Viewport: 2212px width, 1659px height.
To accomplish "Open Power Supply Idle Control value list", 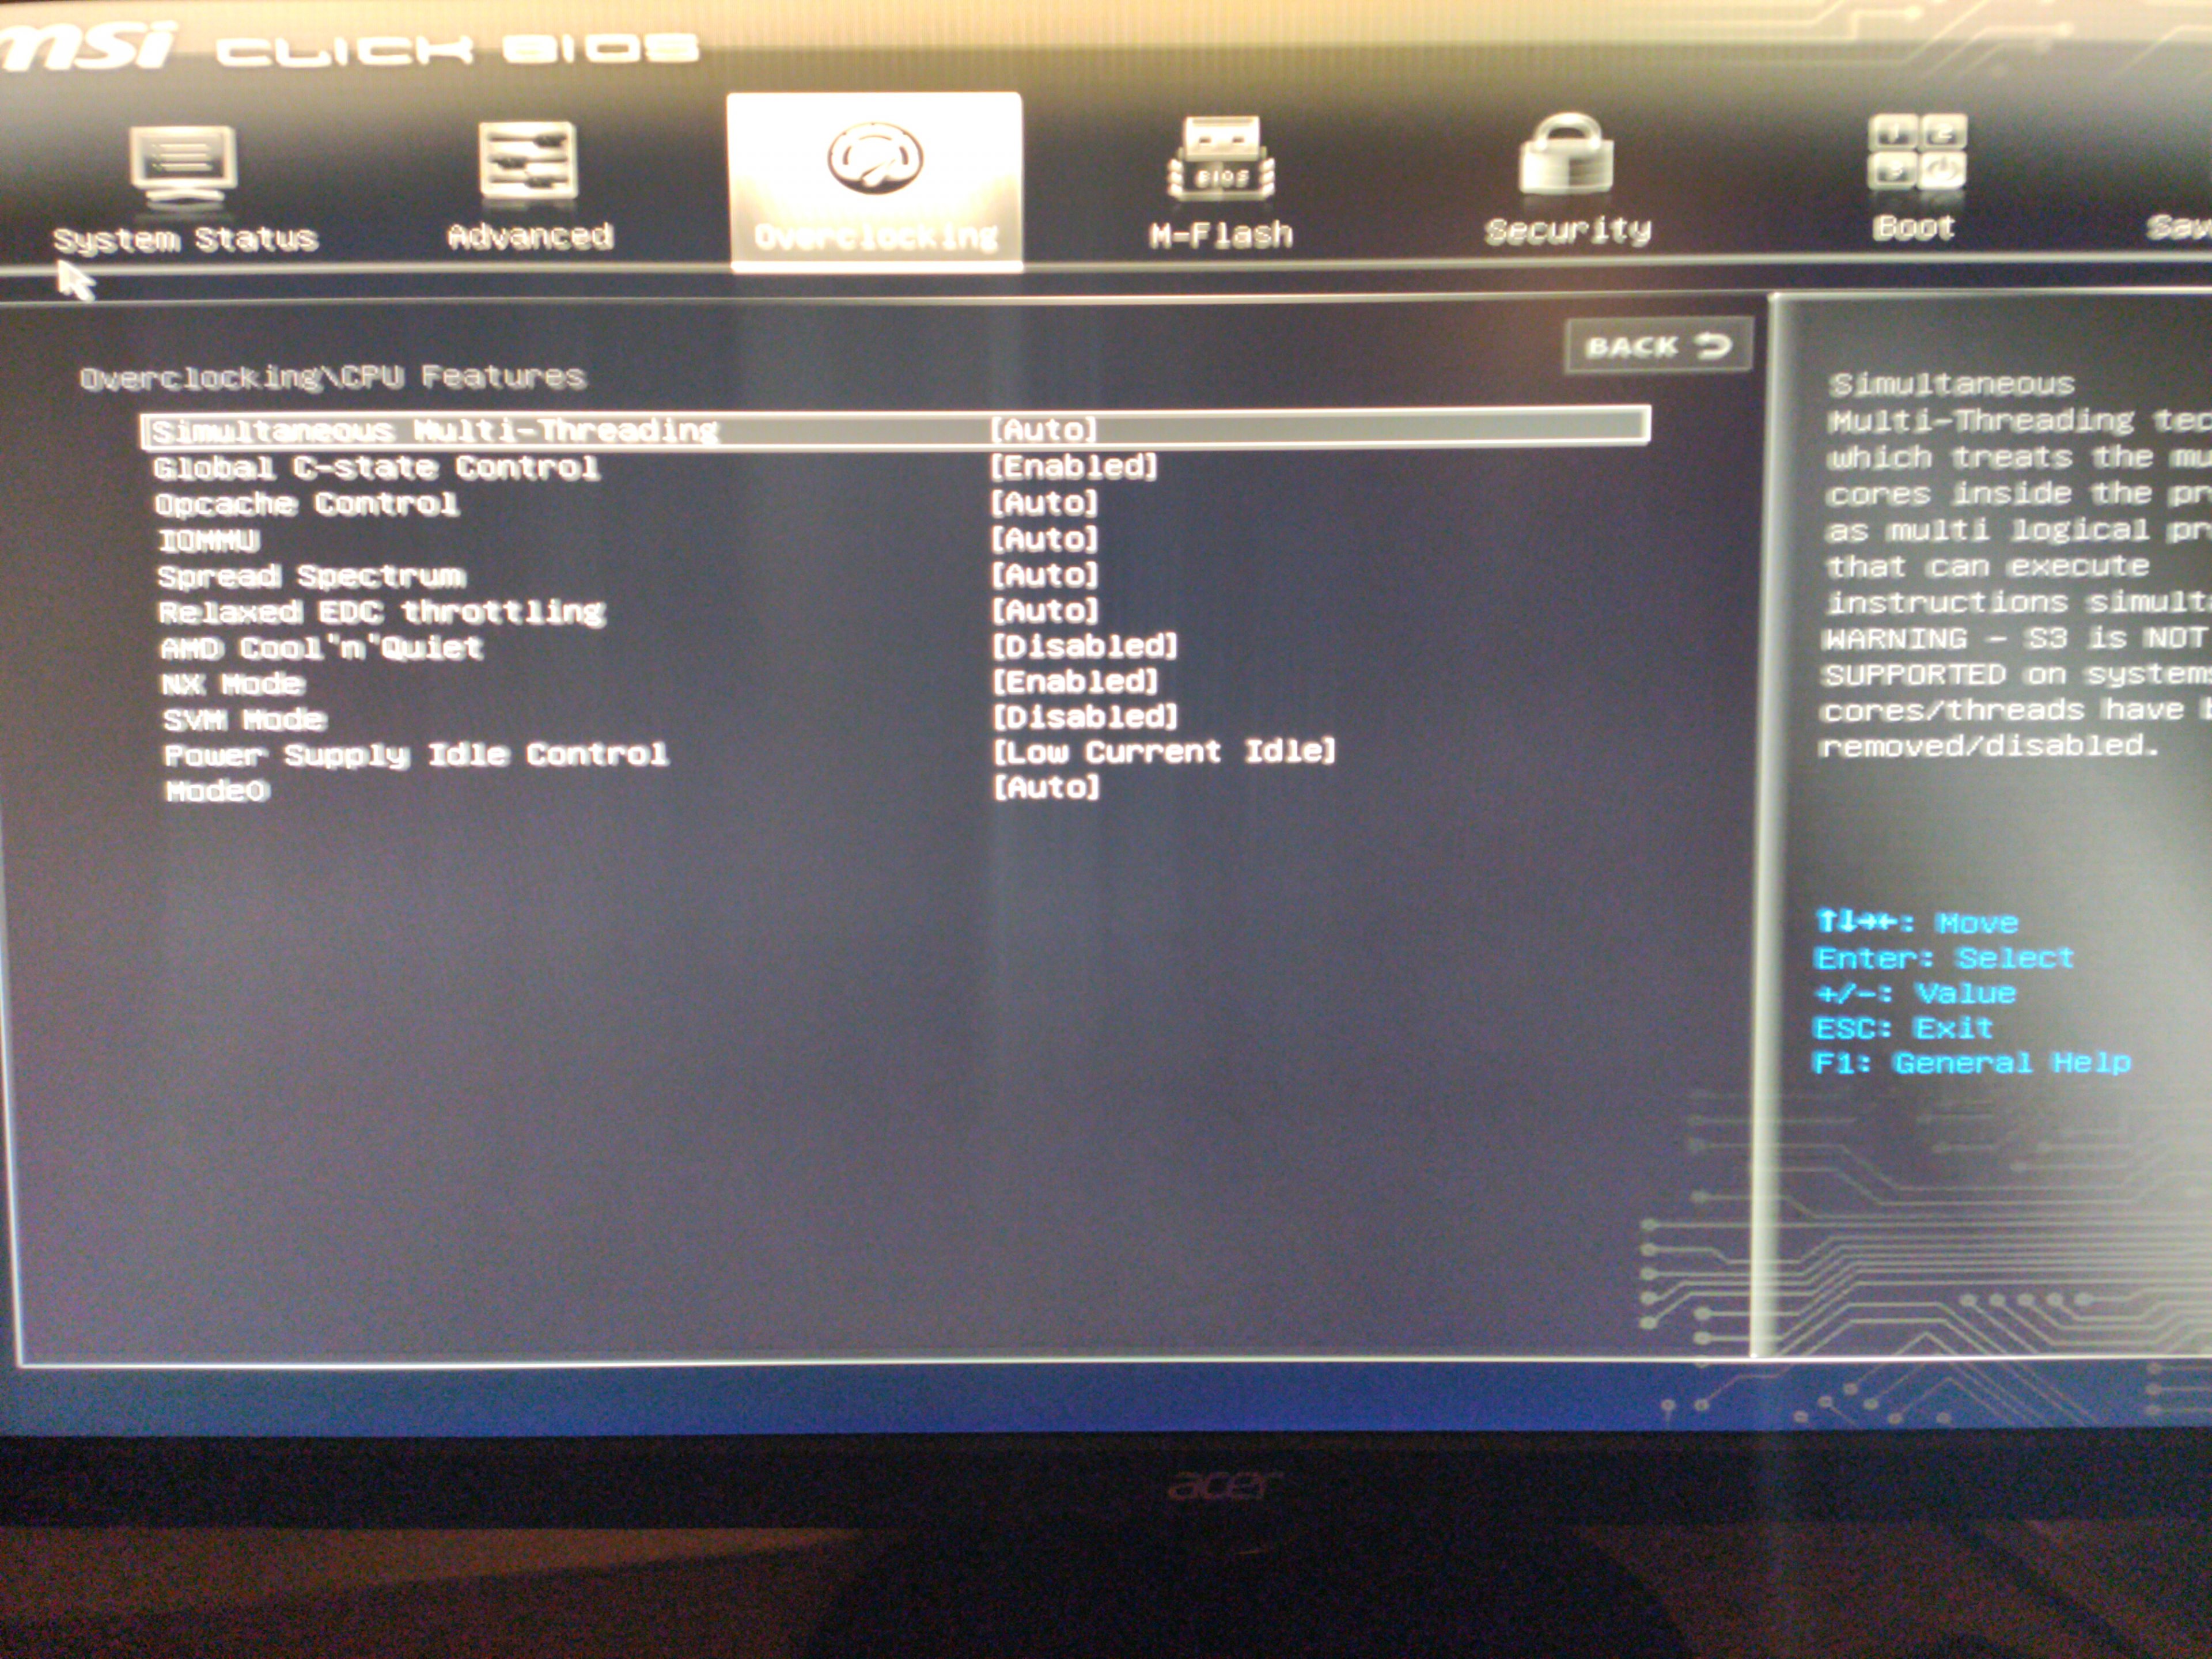I will [x=1163, y=752].
